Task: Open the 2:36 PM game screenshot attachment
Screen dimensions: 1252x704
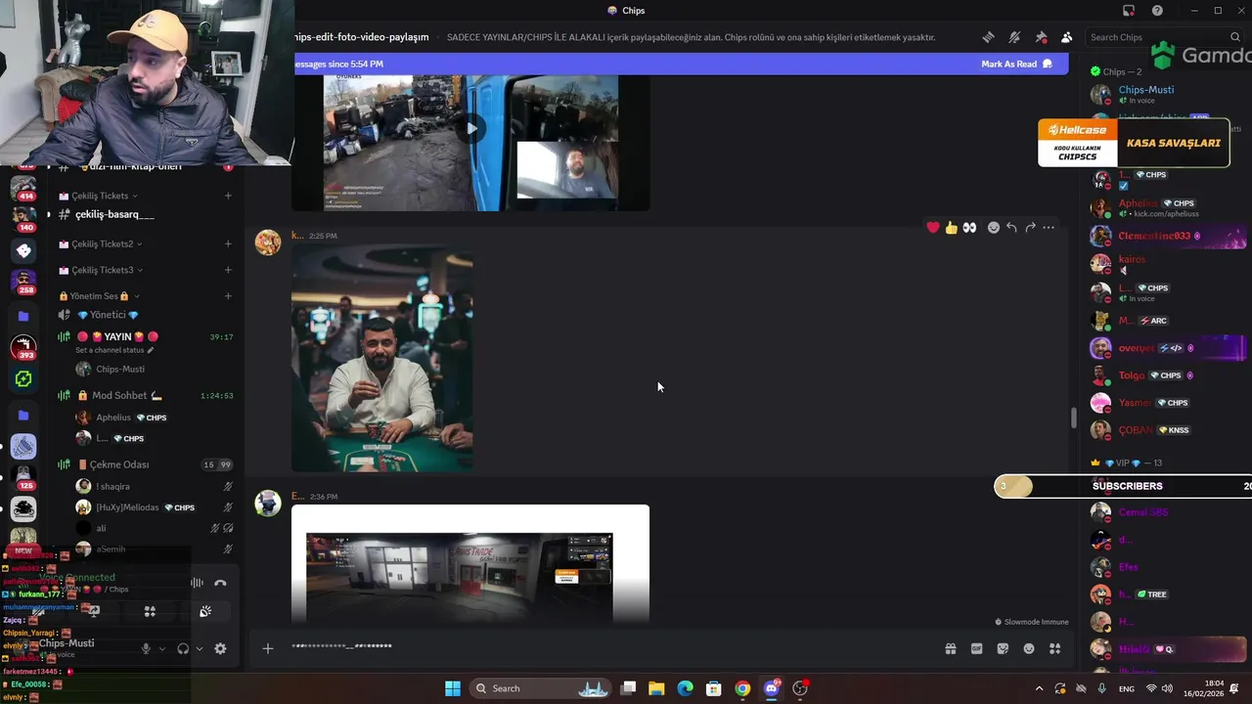Action: pos(470,564)
